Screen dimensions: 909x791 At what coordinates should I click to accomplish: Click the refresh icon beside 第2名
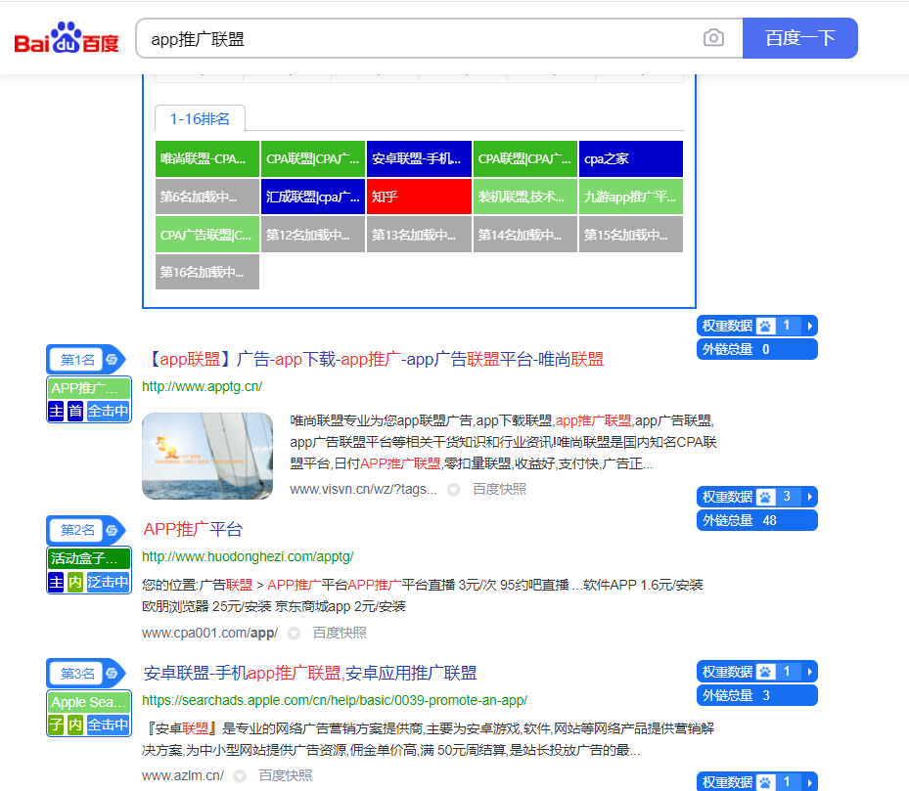(x=112, y=530)
